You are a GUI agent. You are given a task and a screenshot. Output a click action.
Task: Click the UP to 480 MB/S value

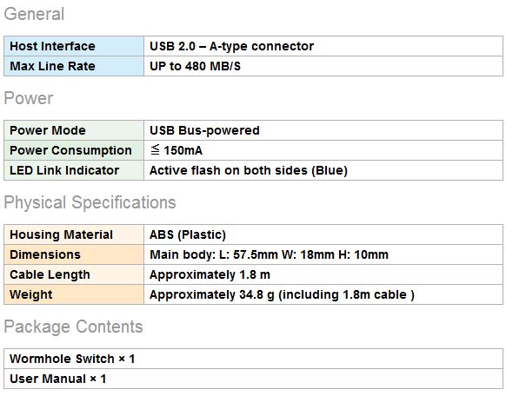tap(195, 66)
